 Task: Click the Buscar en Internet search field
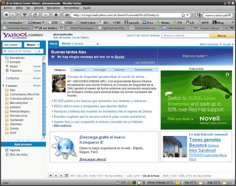(x=186, y=35)
